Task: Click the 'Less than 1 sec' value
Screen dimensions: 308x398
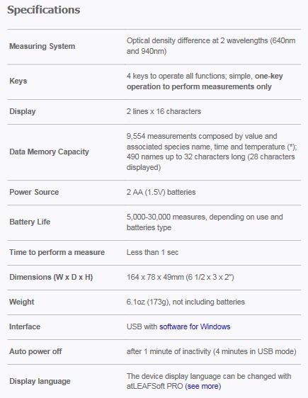Action: point(152,252)
